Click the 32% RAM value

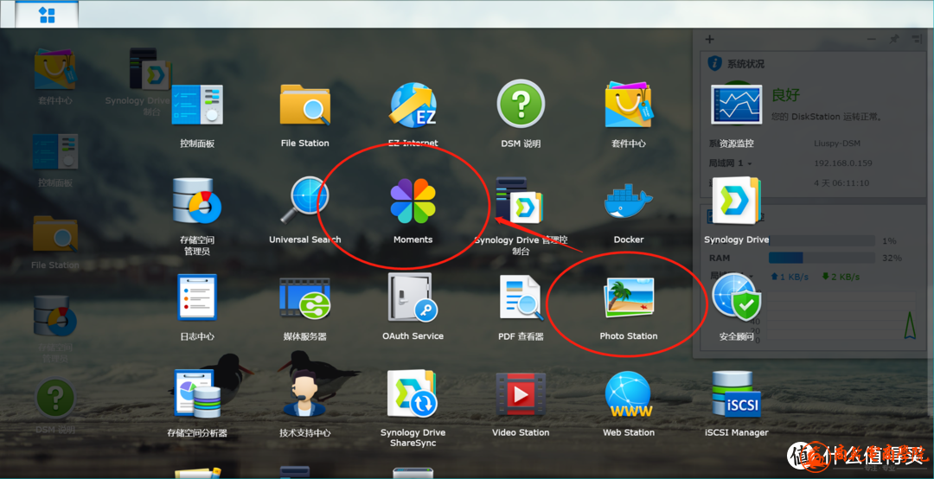pyautogui.click(x=892, y=258)
